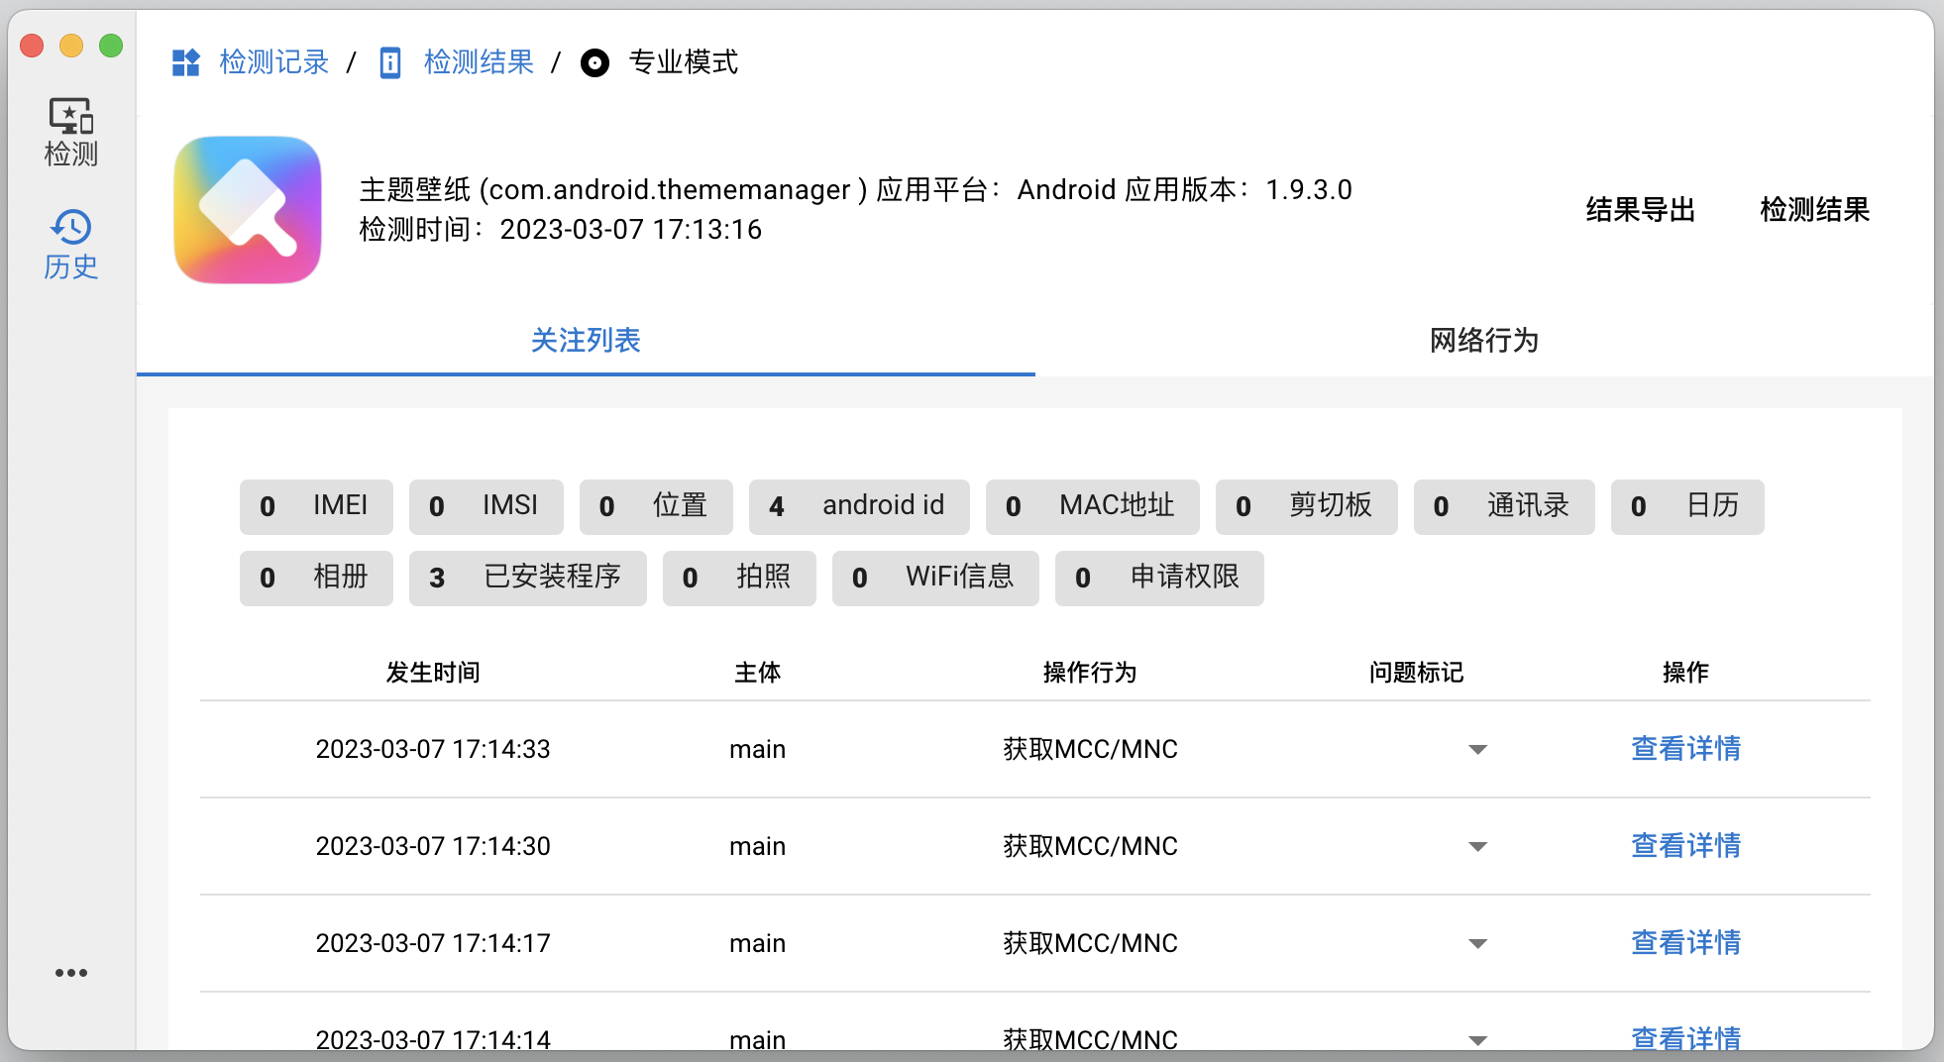Click 专业模式 breadcrumb text
This screenshot has height=1062, width=1944.
tap(684, 62)
